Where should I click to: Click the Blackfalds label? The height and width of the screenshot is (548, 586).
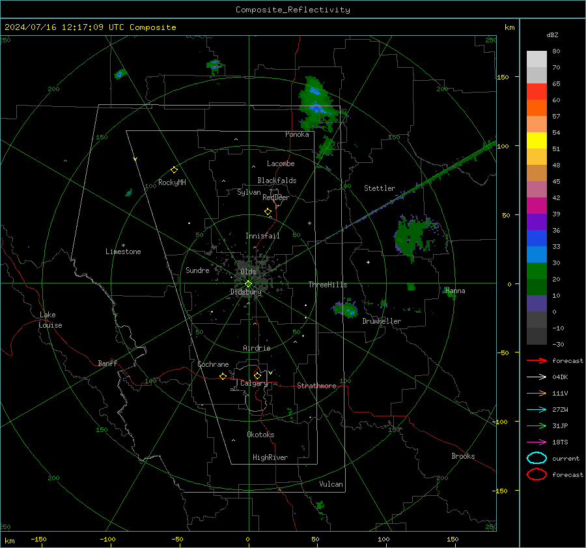click(277, 180)
